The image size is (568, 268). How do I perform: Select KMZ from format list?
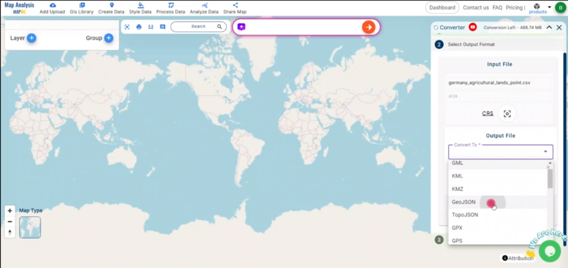tap(498, 189)
